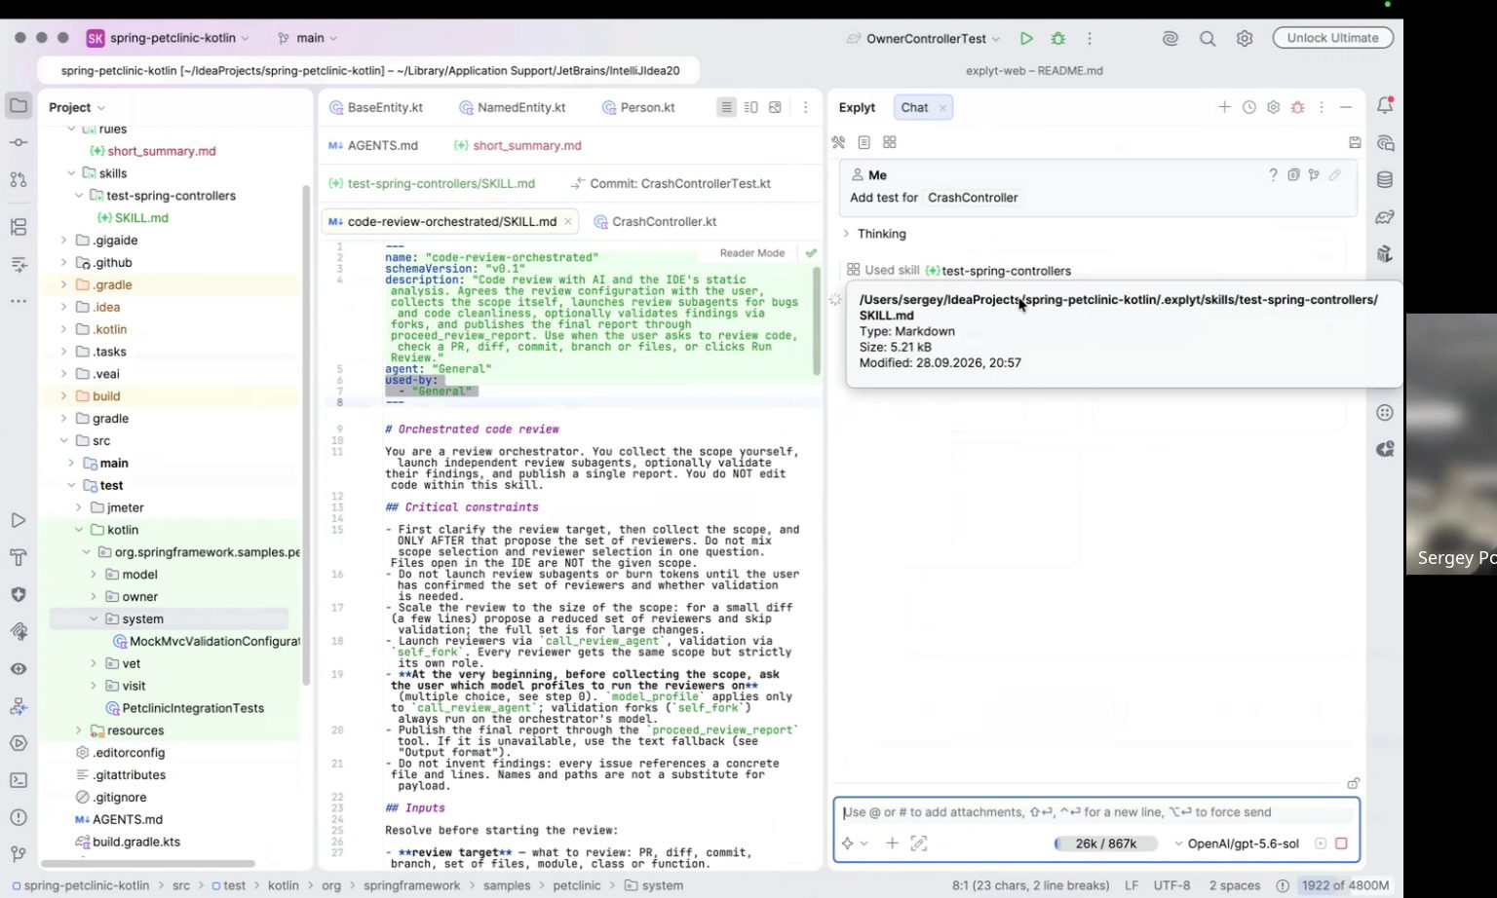Switch to preview-only view mode

tap(775, 107)
